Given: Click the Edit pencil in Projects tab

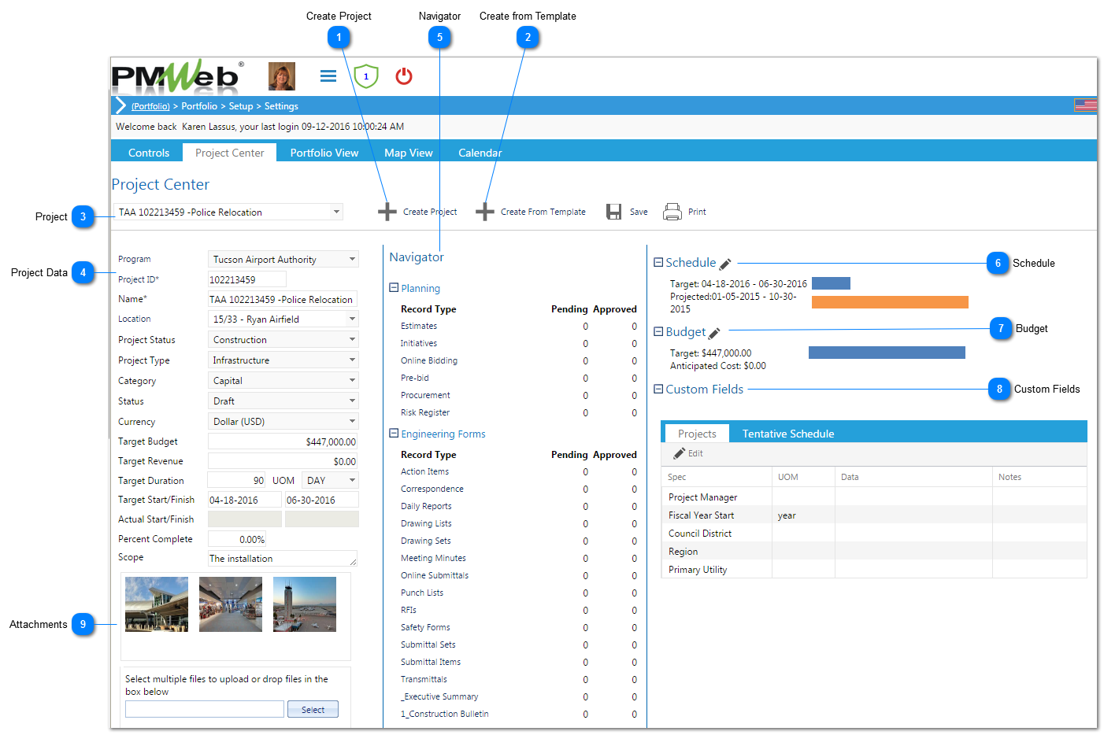Looking at the screenshot, I should (680, 453).
